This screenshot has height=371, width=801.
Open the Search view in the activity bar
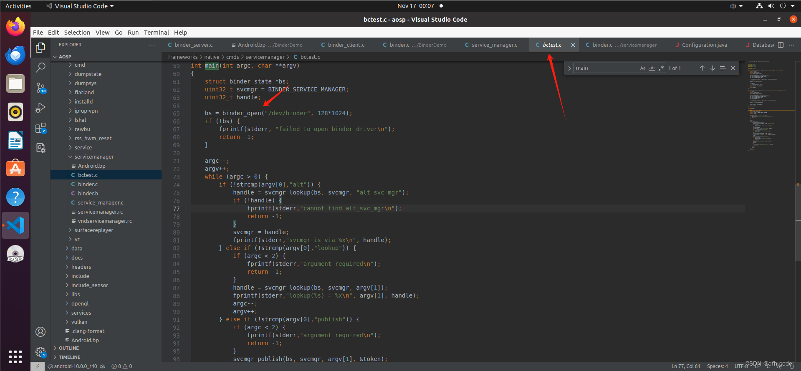(x=40, y=67)
